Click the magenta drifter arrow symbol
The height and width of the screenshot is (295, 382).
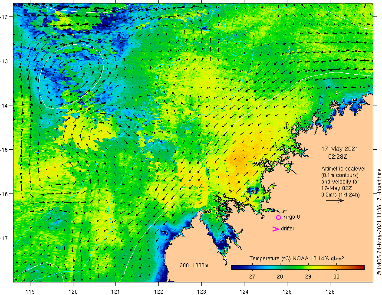point(275,229)
